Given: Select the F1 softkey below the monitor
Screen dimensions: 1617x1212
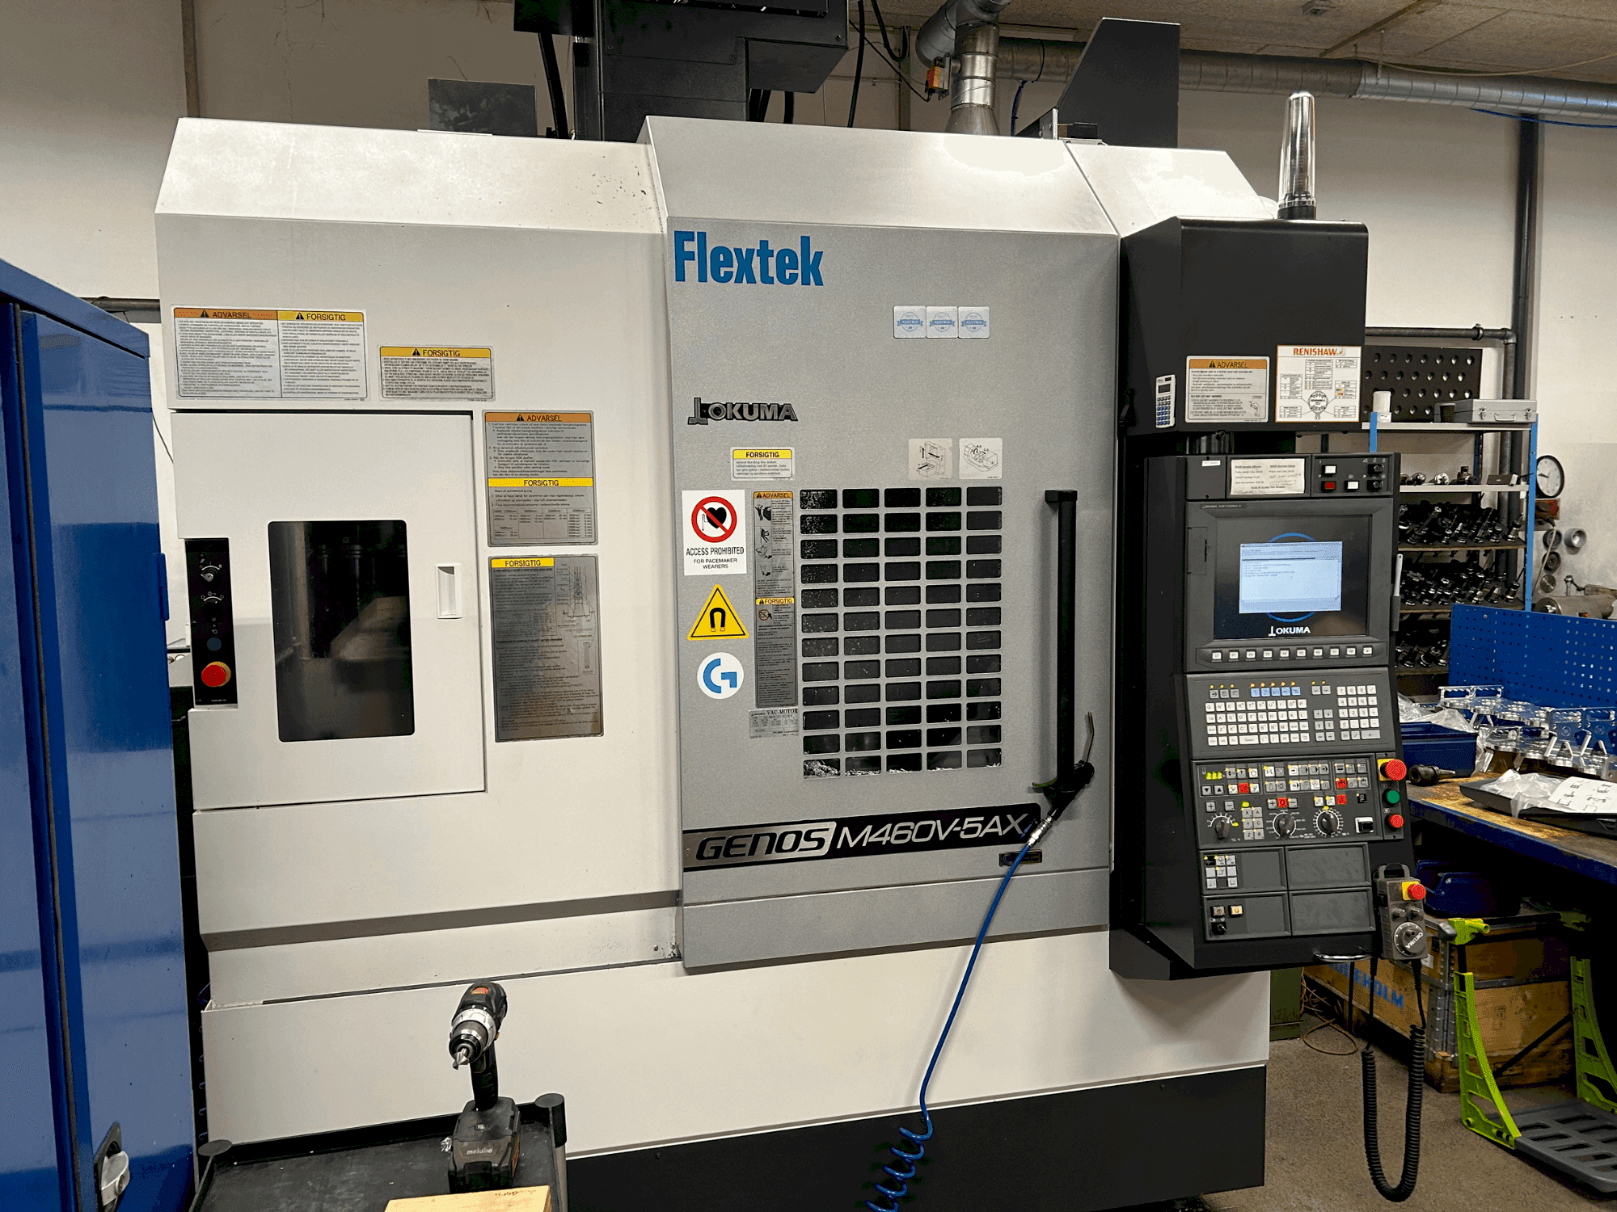Looking at the screenshot, I should (1234, 654).
